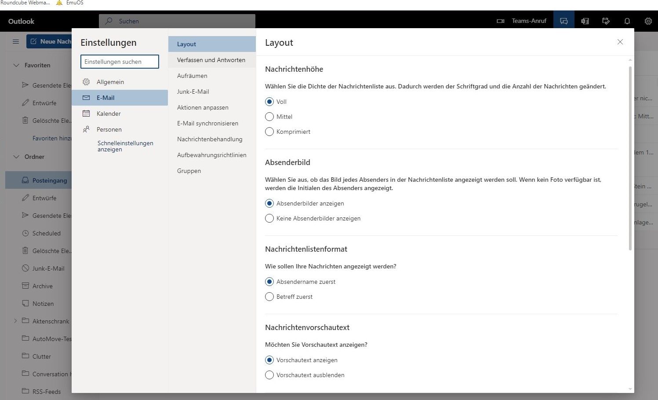Open the My Day to-do icon
658x400 pixels.
(x=606, y=21)
